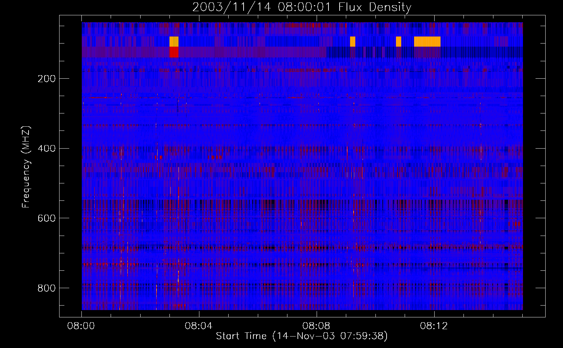Click the 800 frequency tick label
Viewport: 563px width, 348px height.
click(47, 288)
